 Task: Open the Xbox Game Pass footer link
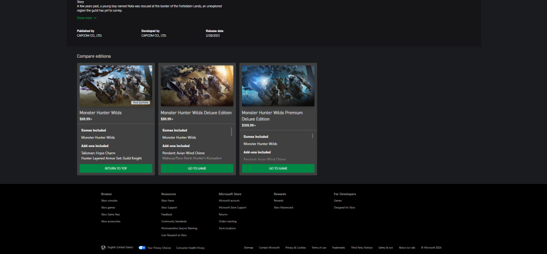coord(111,214)
